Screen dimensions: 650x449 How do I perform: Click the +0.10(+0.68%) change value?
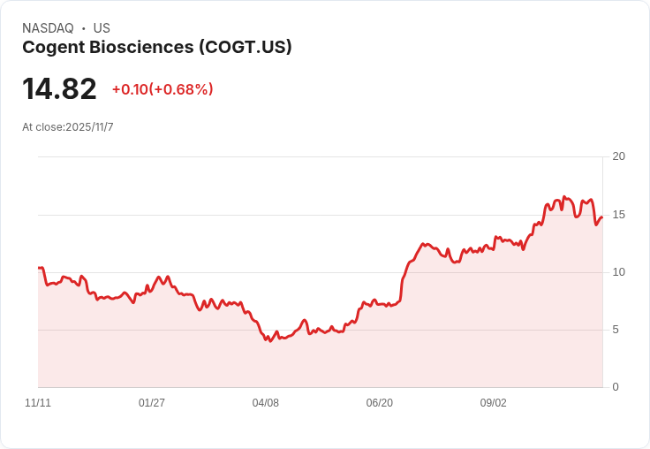[162, 89]
